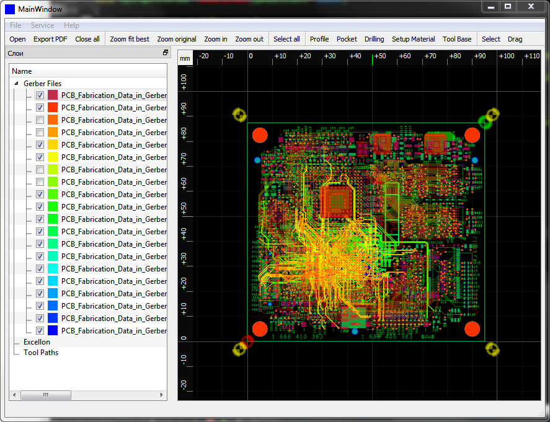
Task: Click the blue MainWindow application icon
Action: [x=10, y=9]
